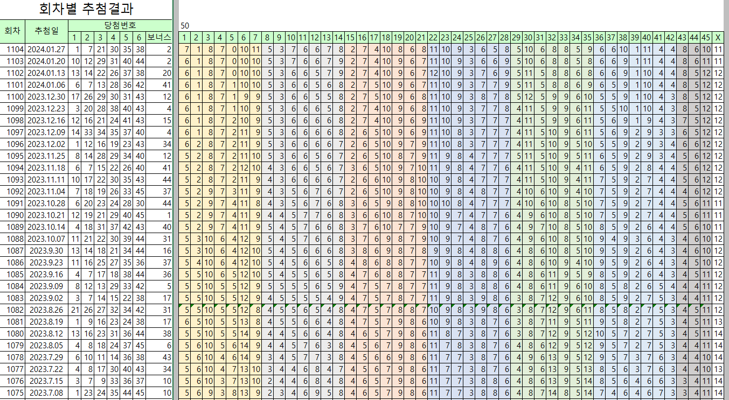
Task: Select column header 17 in the frequency table
Action: [374, 37]
